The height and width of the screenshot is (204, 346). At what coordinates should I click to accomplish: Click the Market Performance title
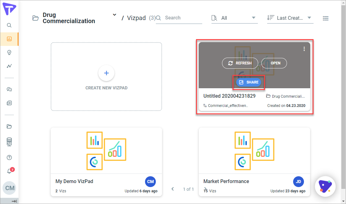pos(226,182)
